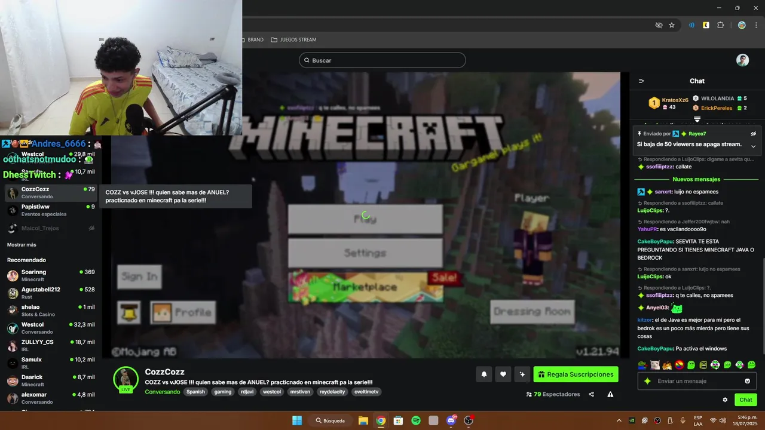The height and width of the screenshot is (430, 765).
Task: Bookmark this page with the star icon
Action: pos(672,25)
